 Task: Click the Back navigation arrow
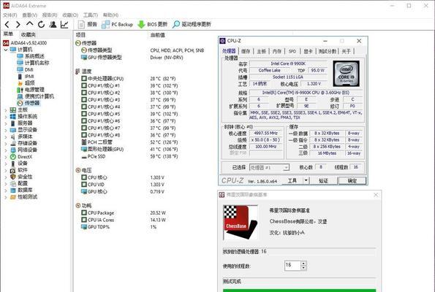7,24
